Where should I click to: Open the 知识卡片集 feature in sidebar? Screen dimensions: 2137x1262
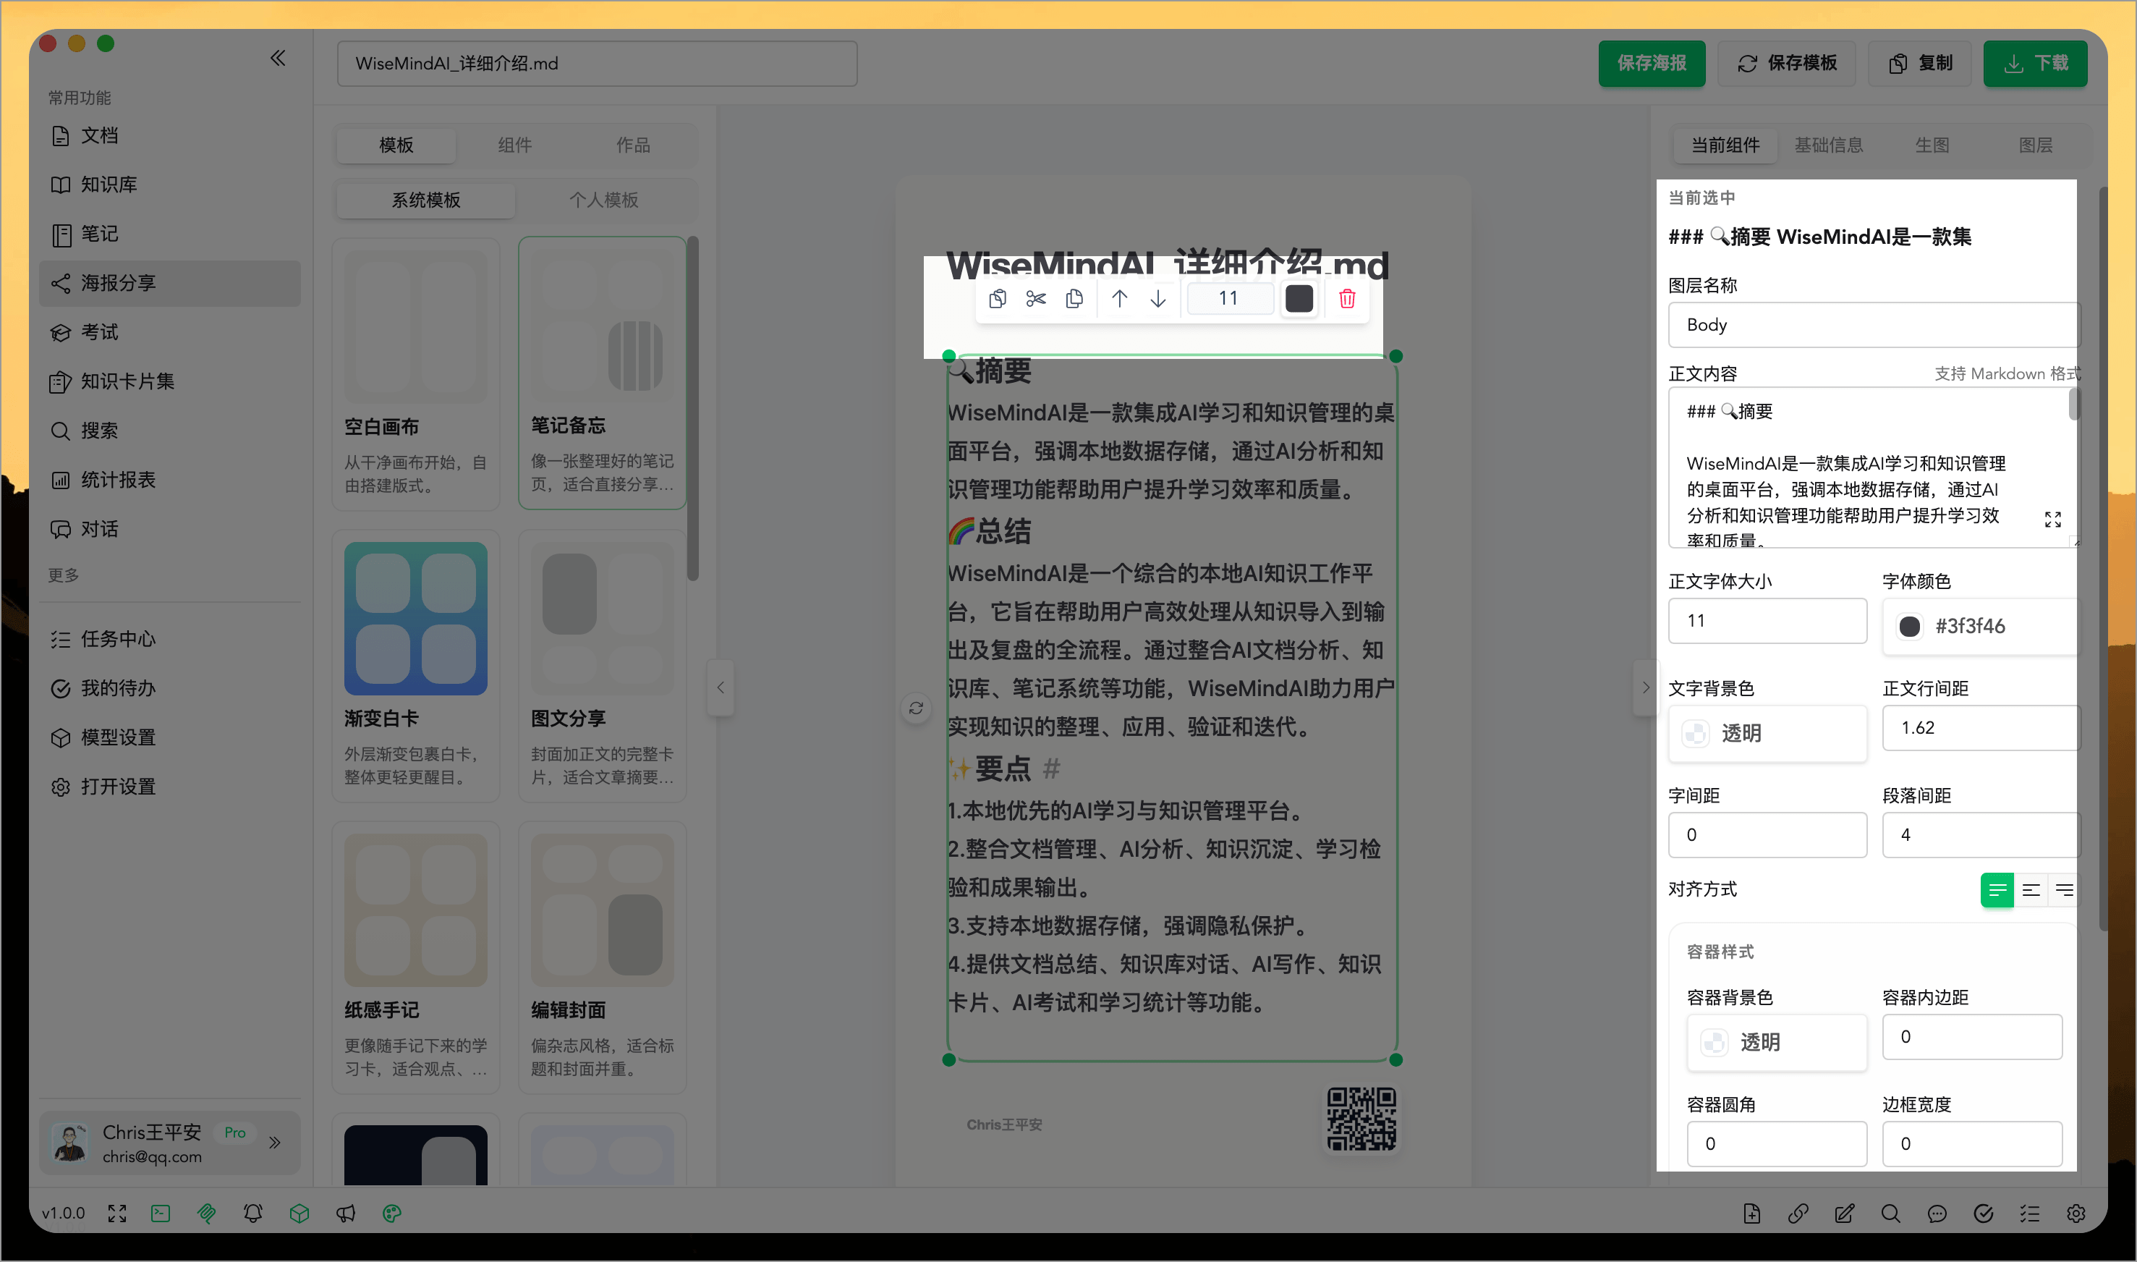[x=127, y=381]
